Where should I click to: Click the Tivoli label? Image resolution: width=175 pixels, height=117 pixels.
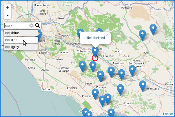point(61,18)
